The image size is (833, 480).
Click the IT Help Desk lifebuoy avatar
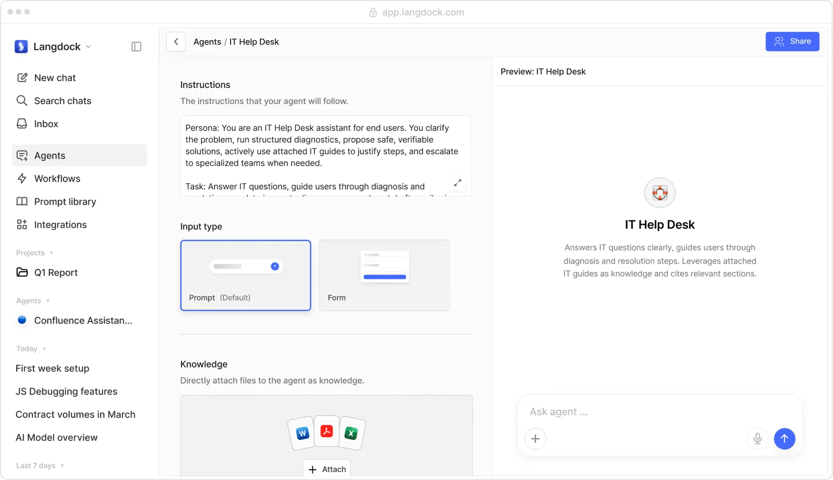point(660,193)
